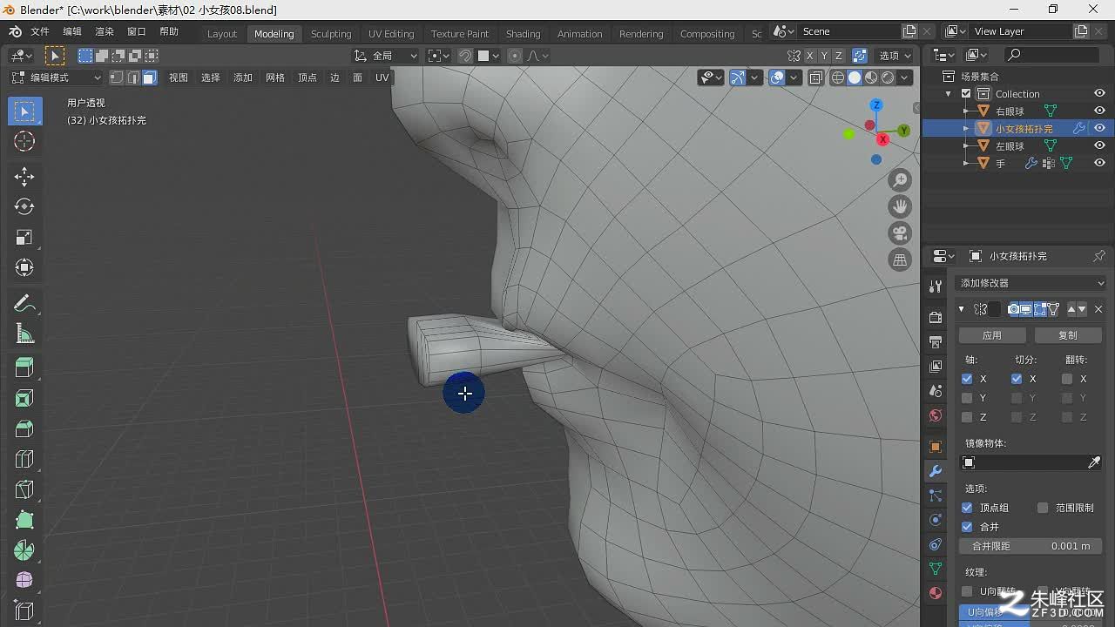Select the Poly Build tool
The image size is (1115, 627).
24,520
